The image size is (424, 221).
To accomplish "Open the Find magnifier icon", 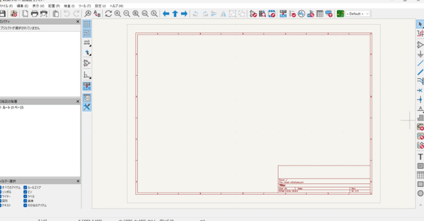I will pos(88,13).
